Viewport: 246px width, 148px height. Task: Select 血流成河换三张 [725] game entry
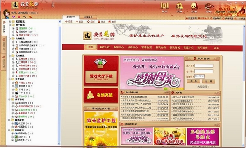pyautogui.click(x=28, y=107)
